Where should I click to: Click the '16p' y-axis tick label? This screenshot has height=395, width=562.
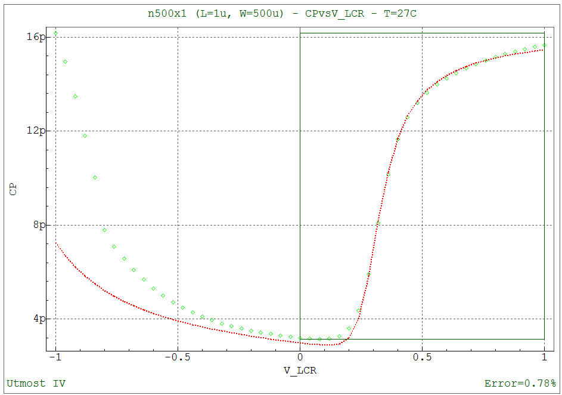(36, 36)
